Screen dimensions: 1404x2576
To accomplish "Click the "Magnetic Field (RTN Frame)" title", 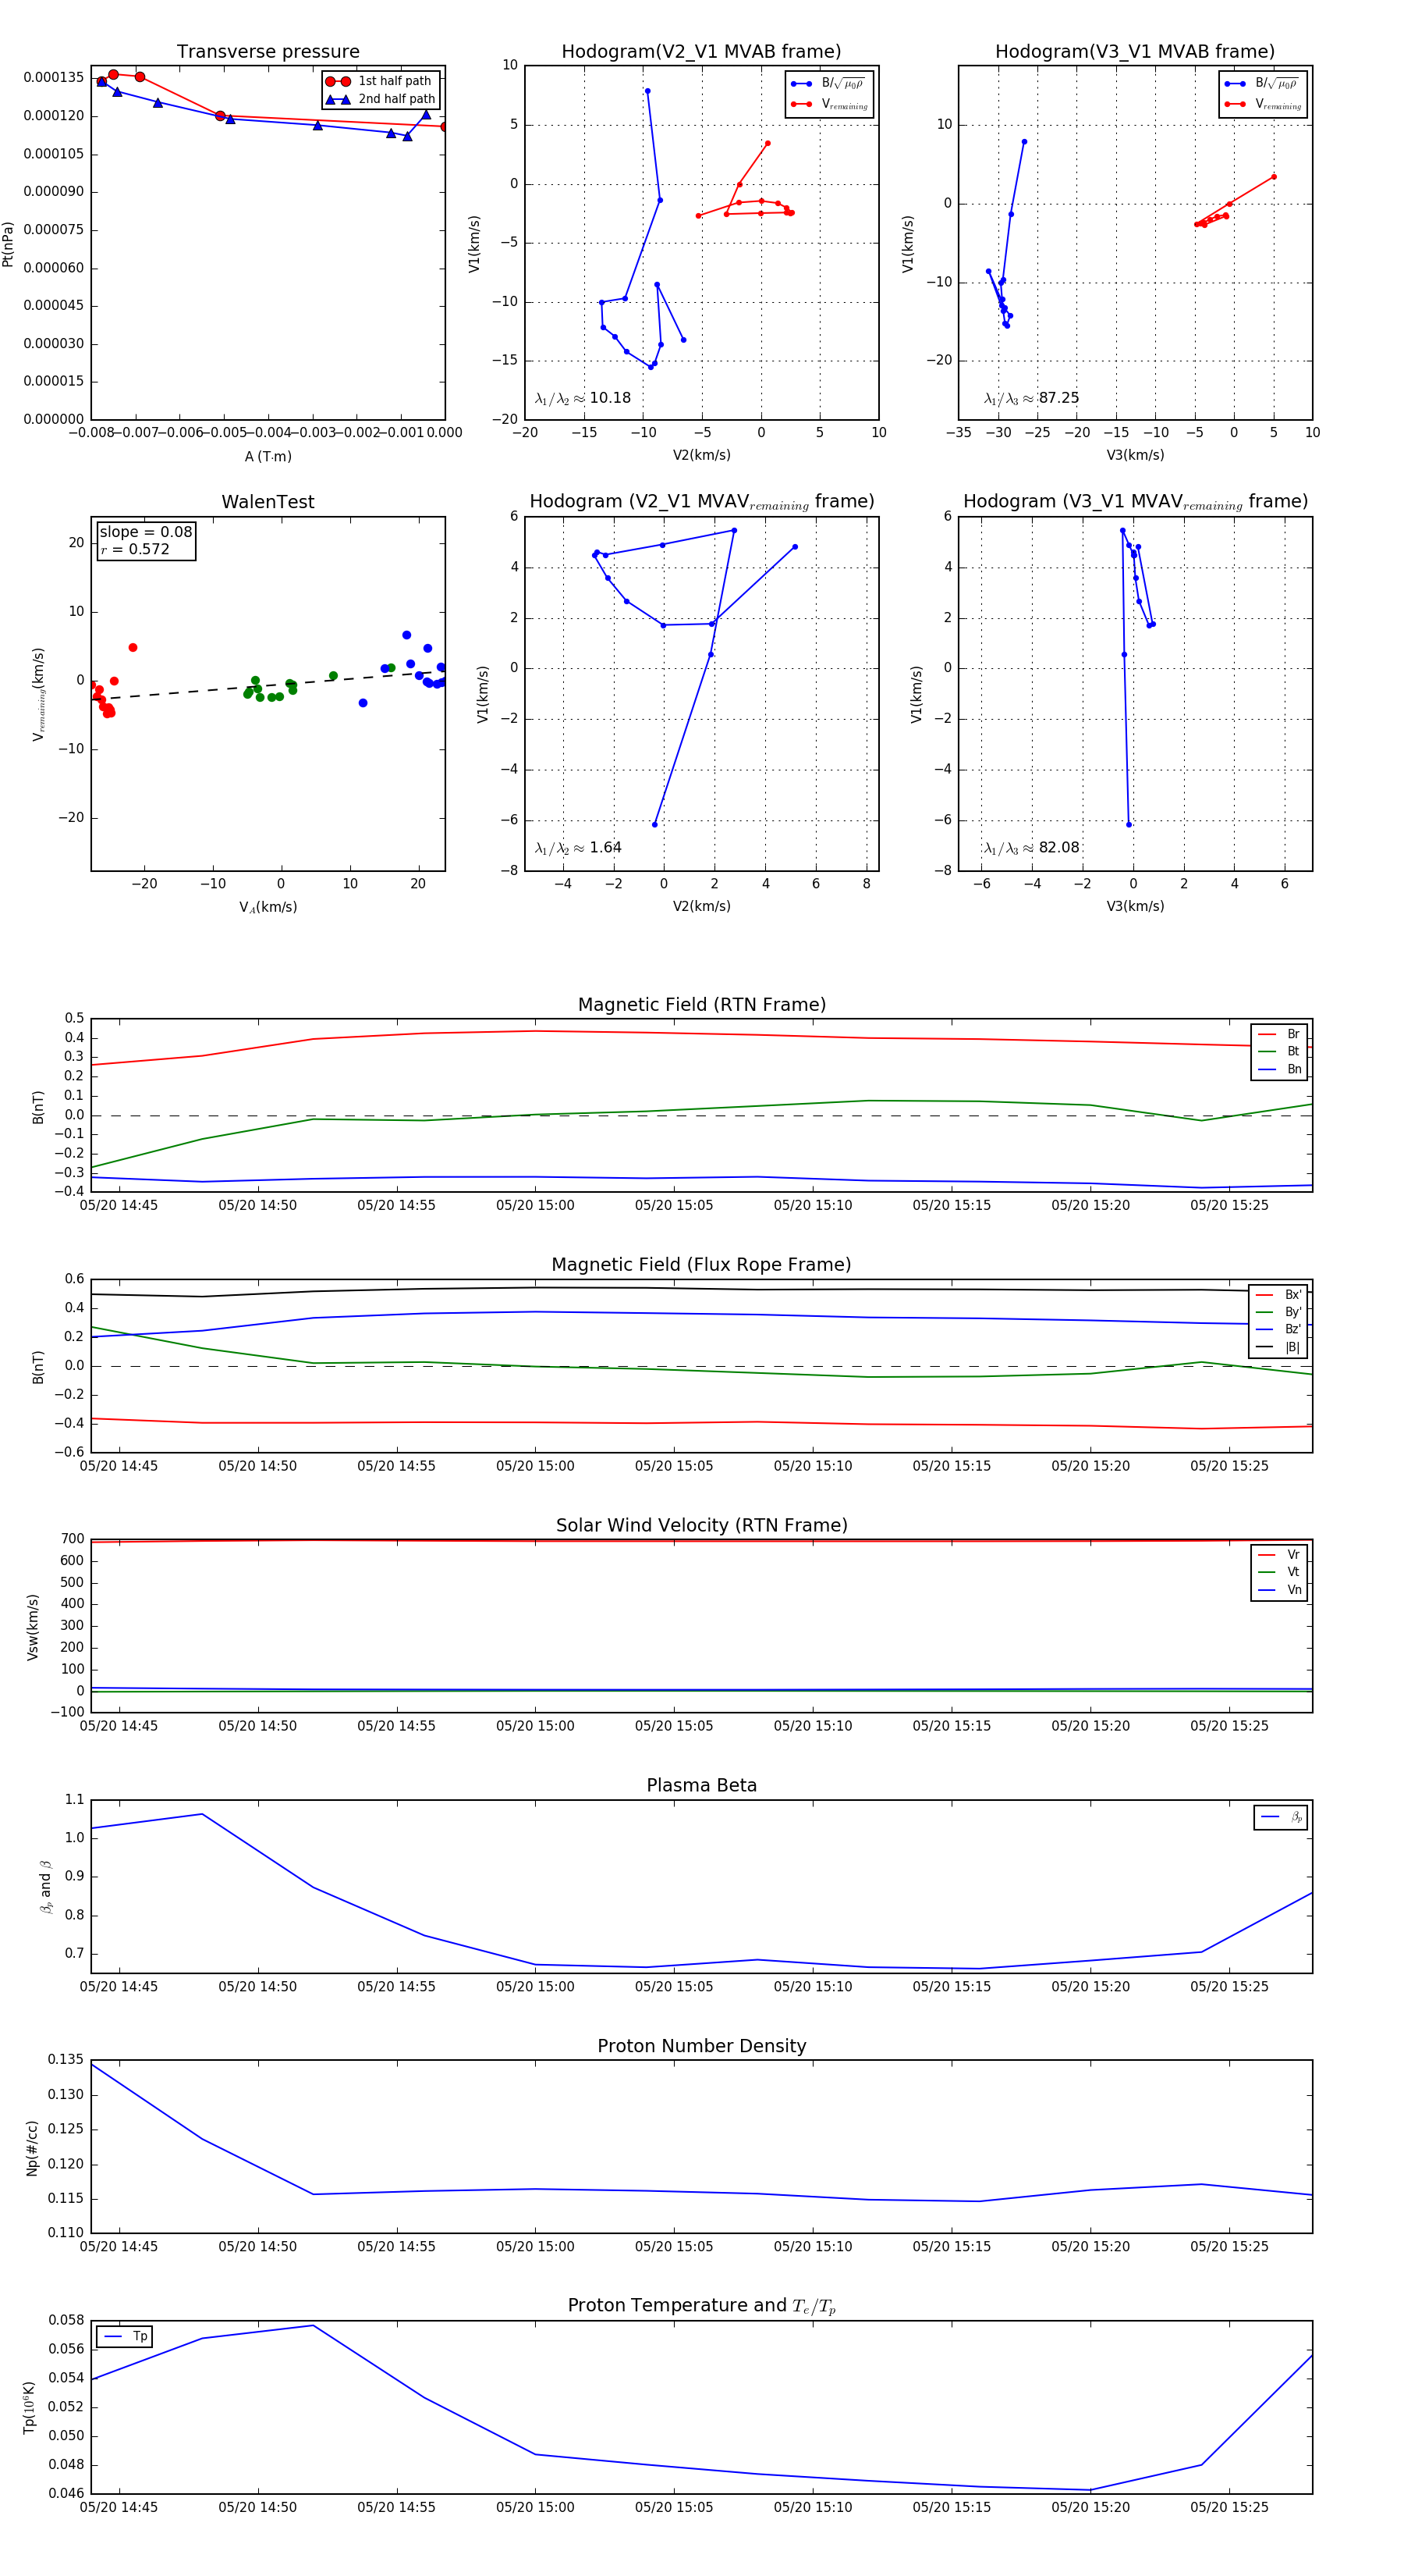I will [701, 1005].
